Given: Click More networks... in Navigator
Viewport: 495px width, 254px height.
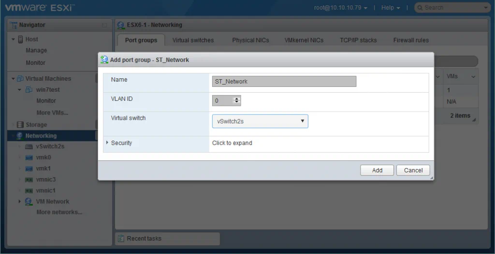Looking at the screenshot, I should 59,212.
